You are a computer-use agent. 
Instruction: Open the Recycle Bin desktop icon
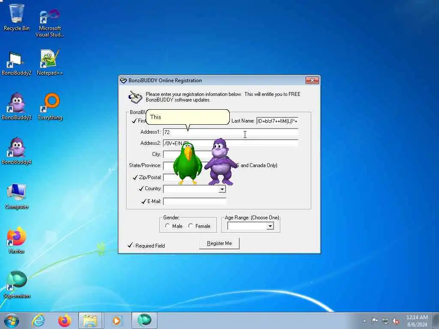point(17,17)
